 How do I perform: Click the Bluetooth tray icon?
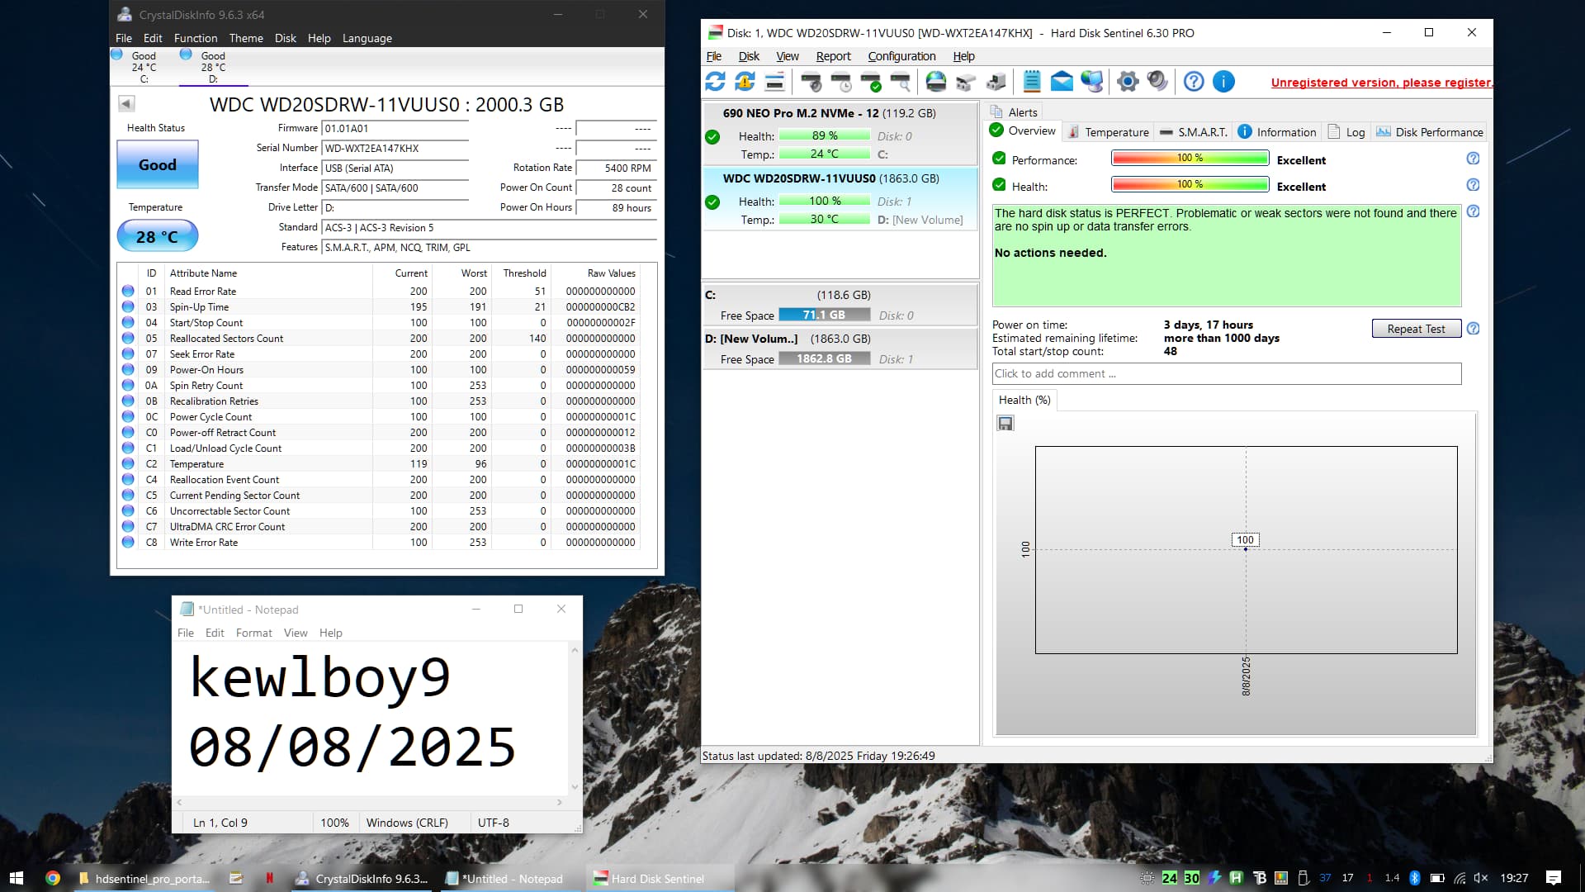(1414, 878)
